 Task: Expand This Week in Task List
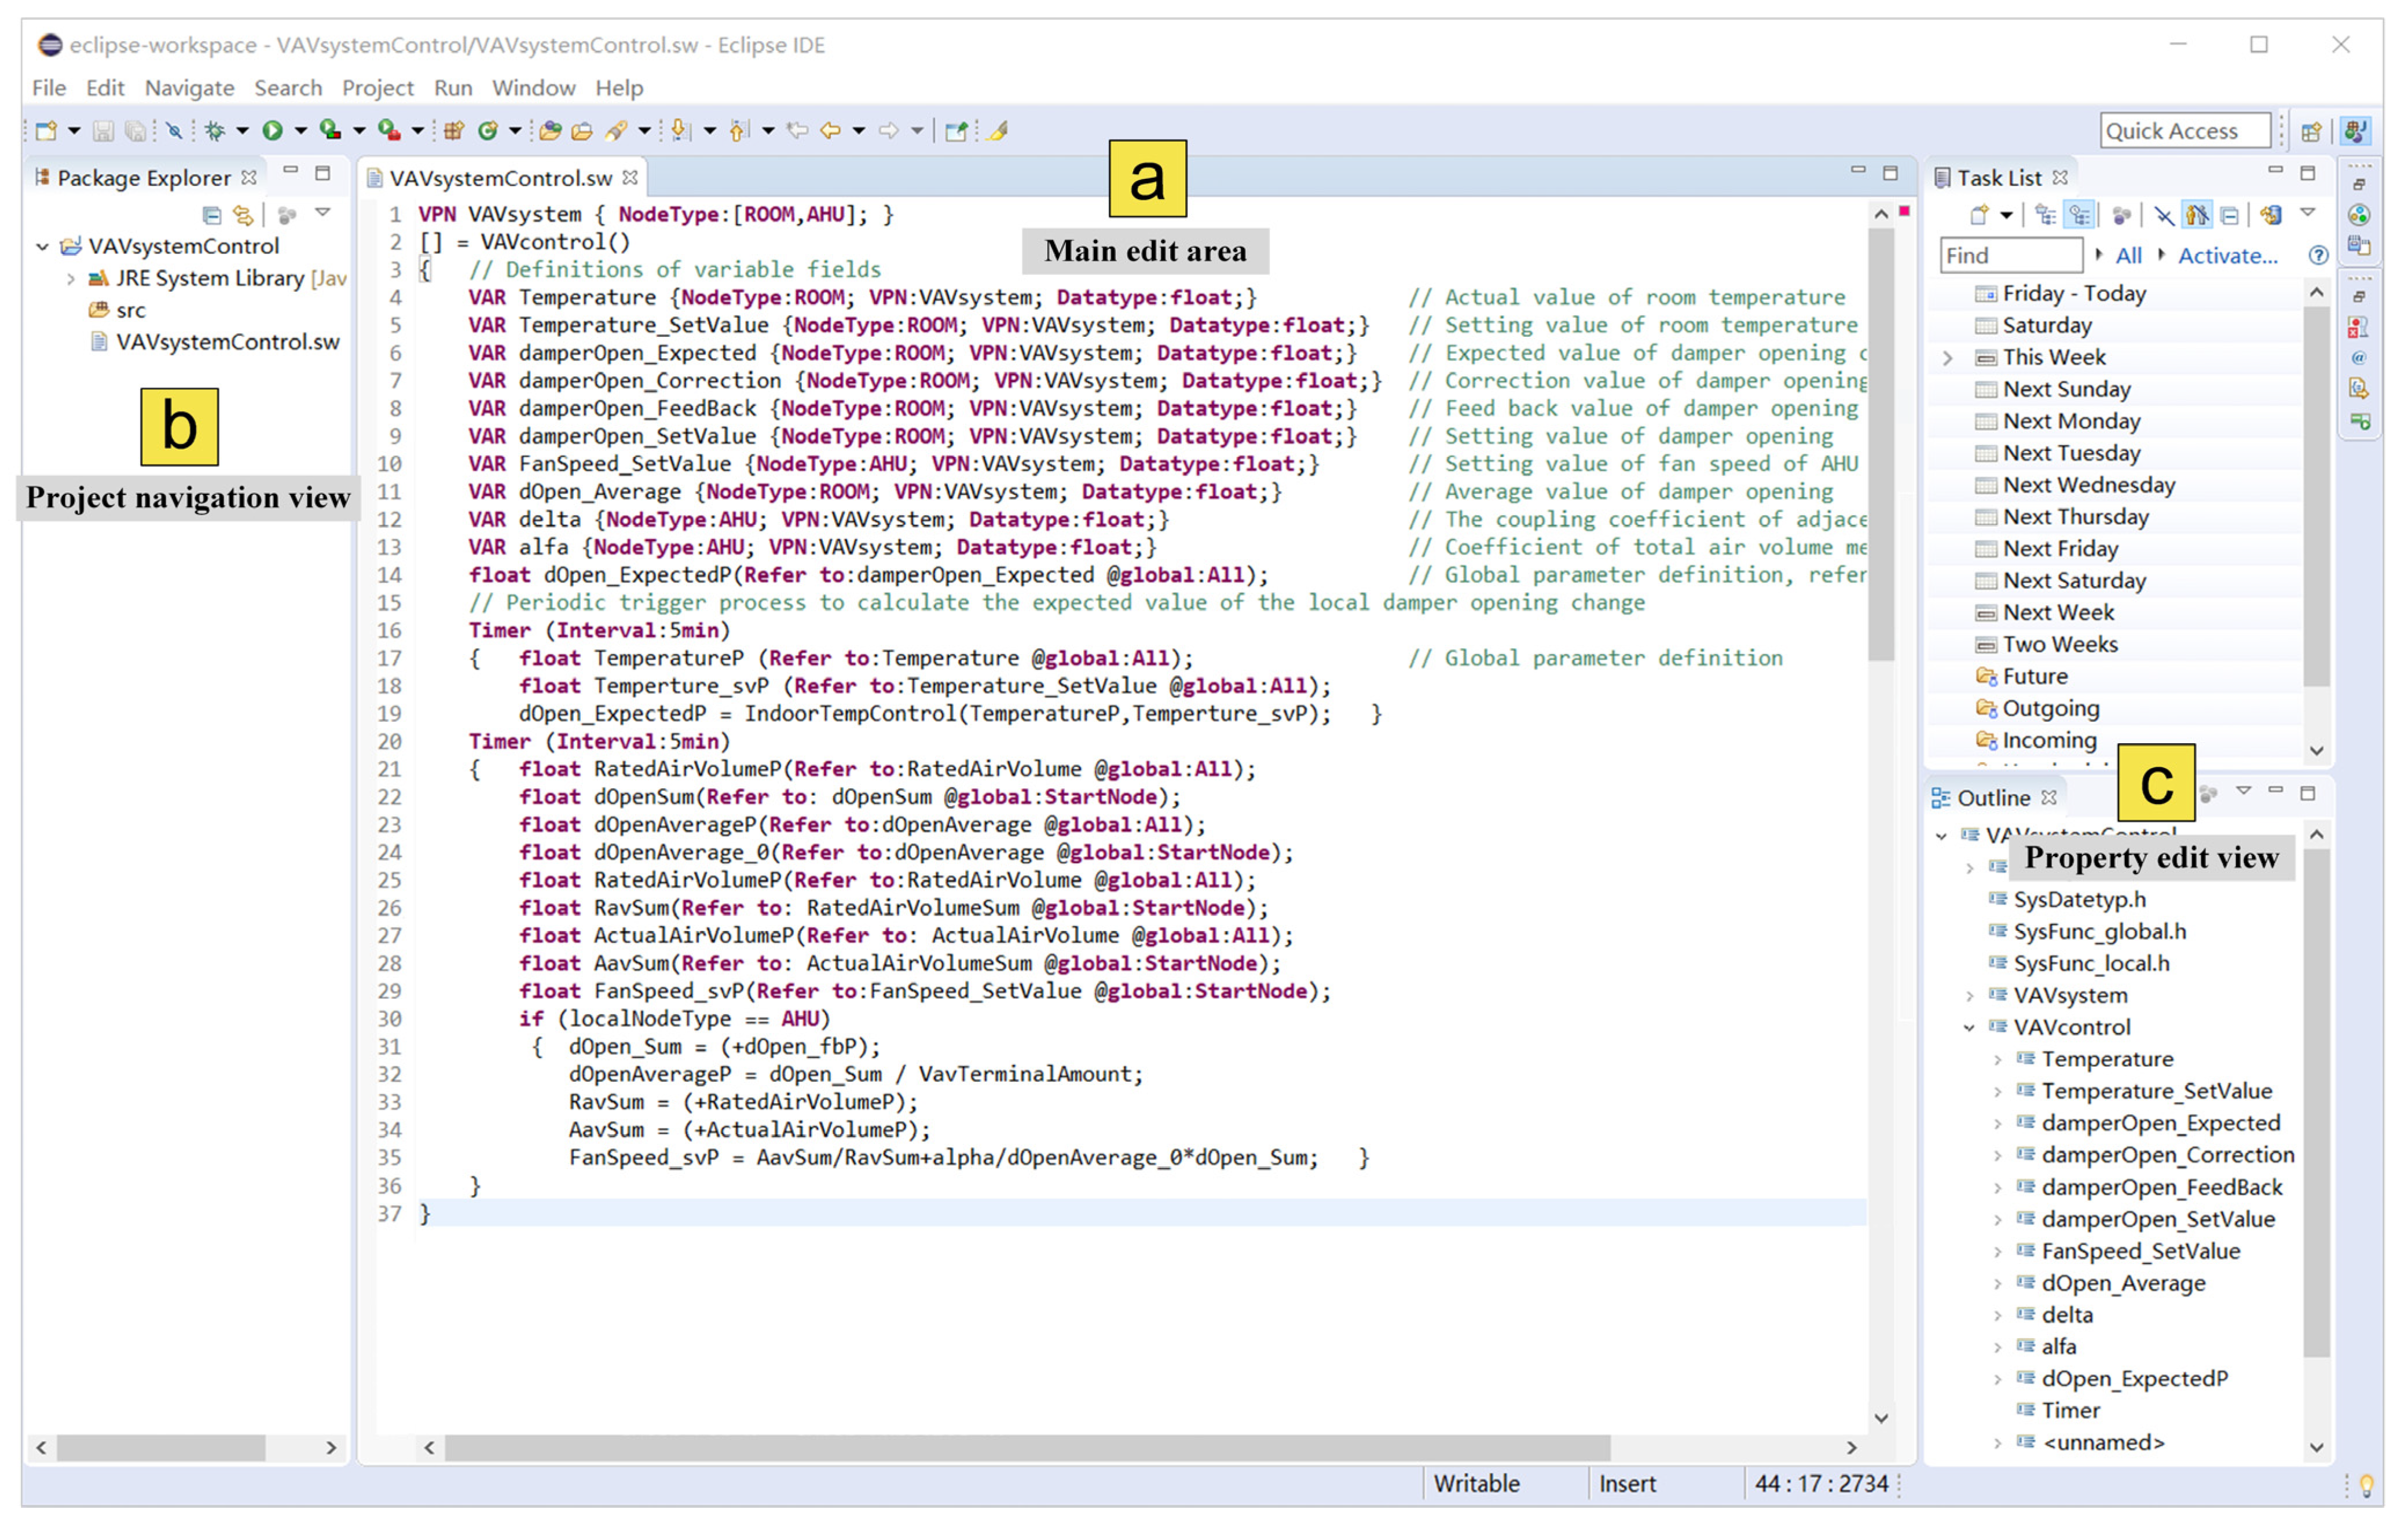pos(1947,358)
